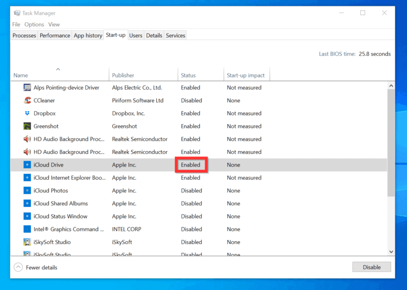Open the File menu

point(16,24)
